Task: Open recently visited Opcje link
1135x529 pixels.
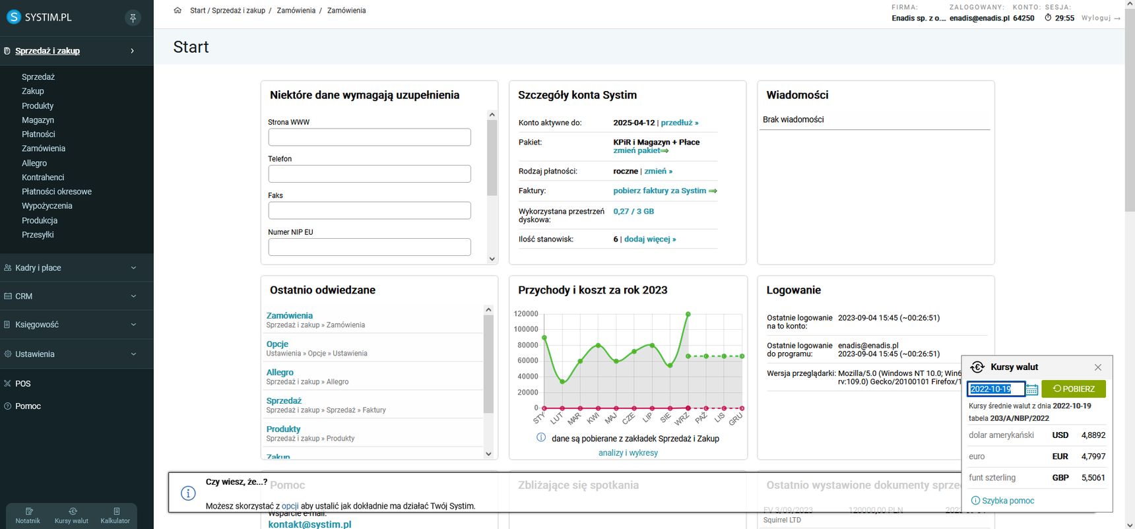Action: [277, 344]
